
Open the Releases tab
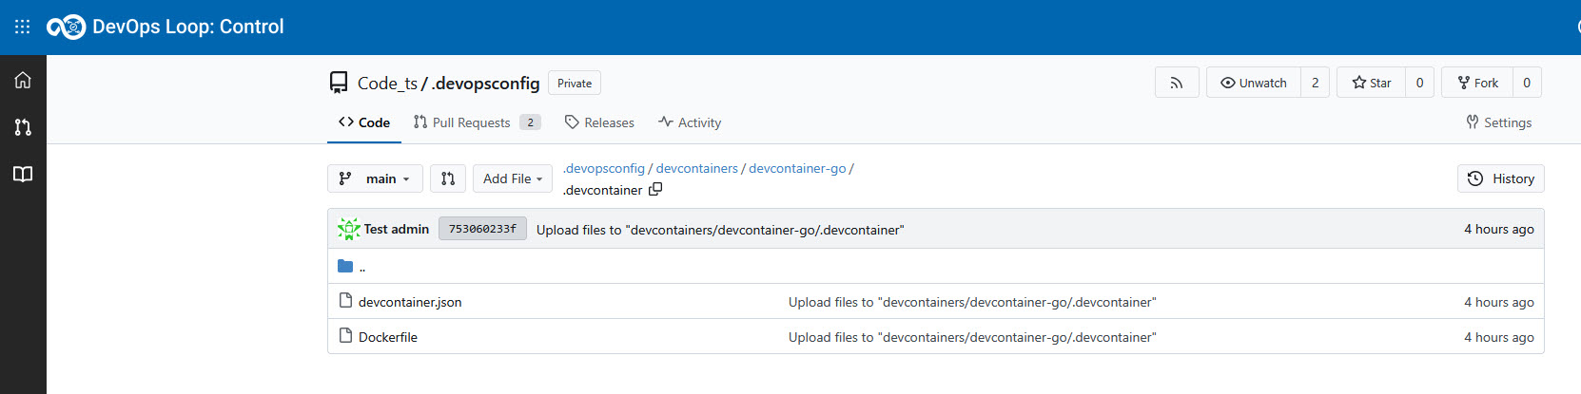tap(599, 122)
